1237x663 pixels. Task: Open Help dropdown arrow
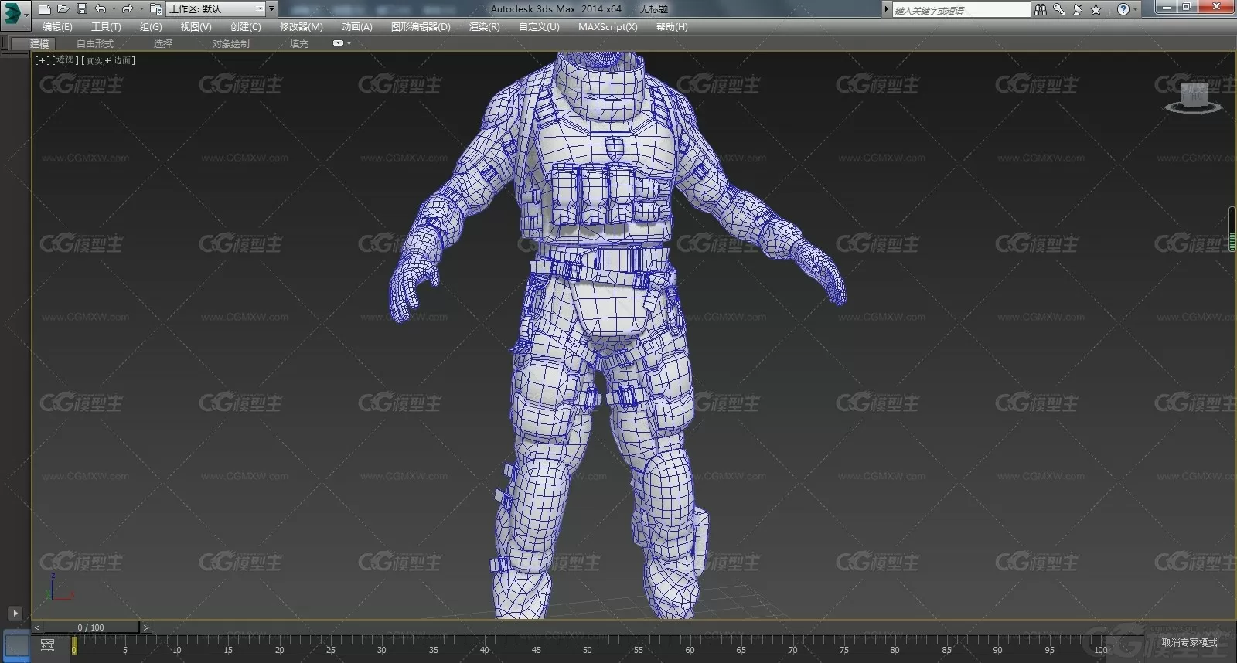click(1135, 9)
